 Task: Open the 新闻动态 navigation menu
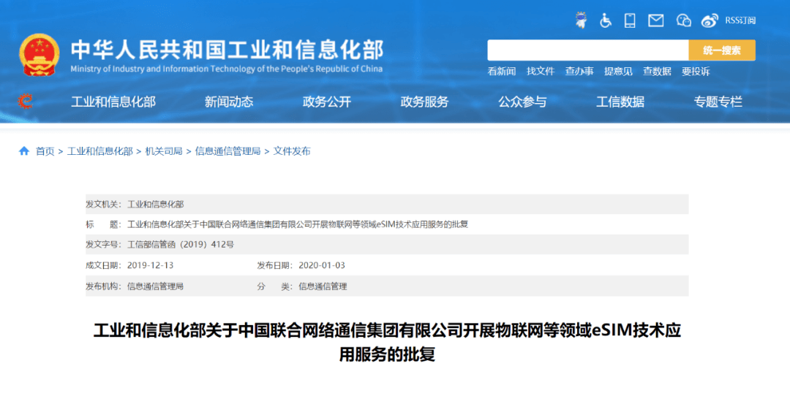(229, 102)
